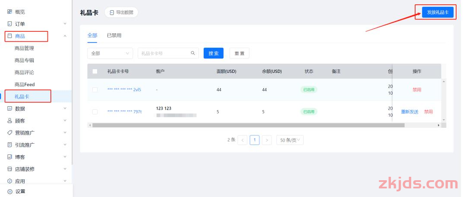The height and width of the screenshot is (197, 466).
Task: Collapse the Products (商品) menu chevron
Action: point(65,36)
